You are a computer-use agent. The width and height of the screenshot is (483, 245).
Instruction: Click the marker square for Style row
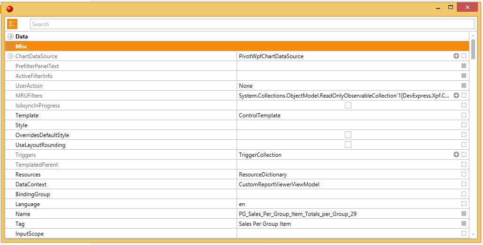click(x=464, y=125)
